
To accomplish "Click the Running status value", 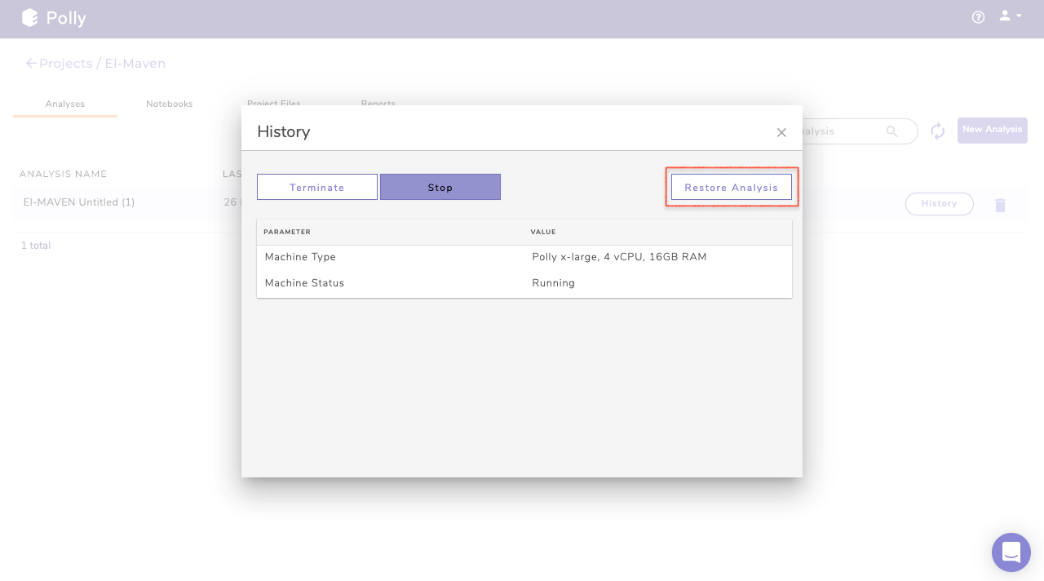I will coord(553,283).
